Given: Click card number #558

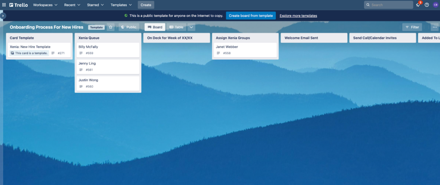Looking at the screenshot, I should (227, 53).
